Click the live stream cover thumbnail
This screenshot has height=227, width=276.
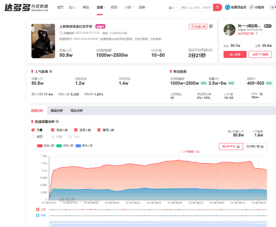[43, 41]
